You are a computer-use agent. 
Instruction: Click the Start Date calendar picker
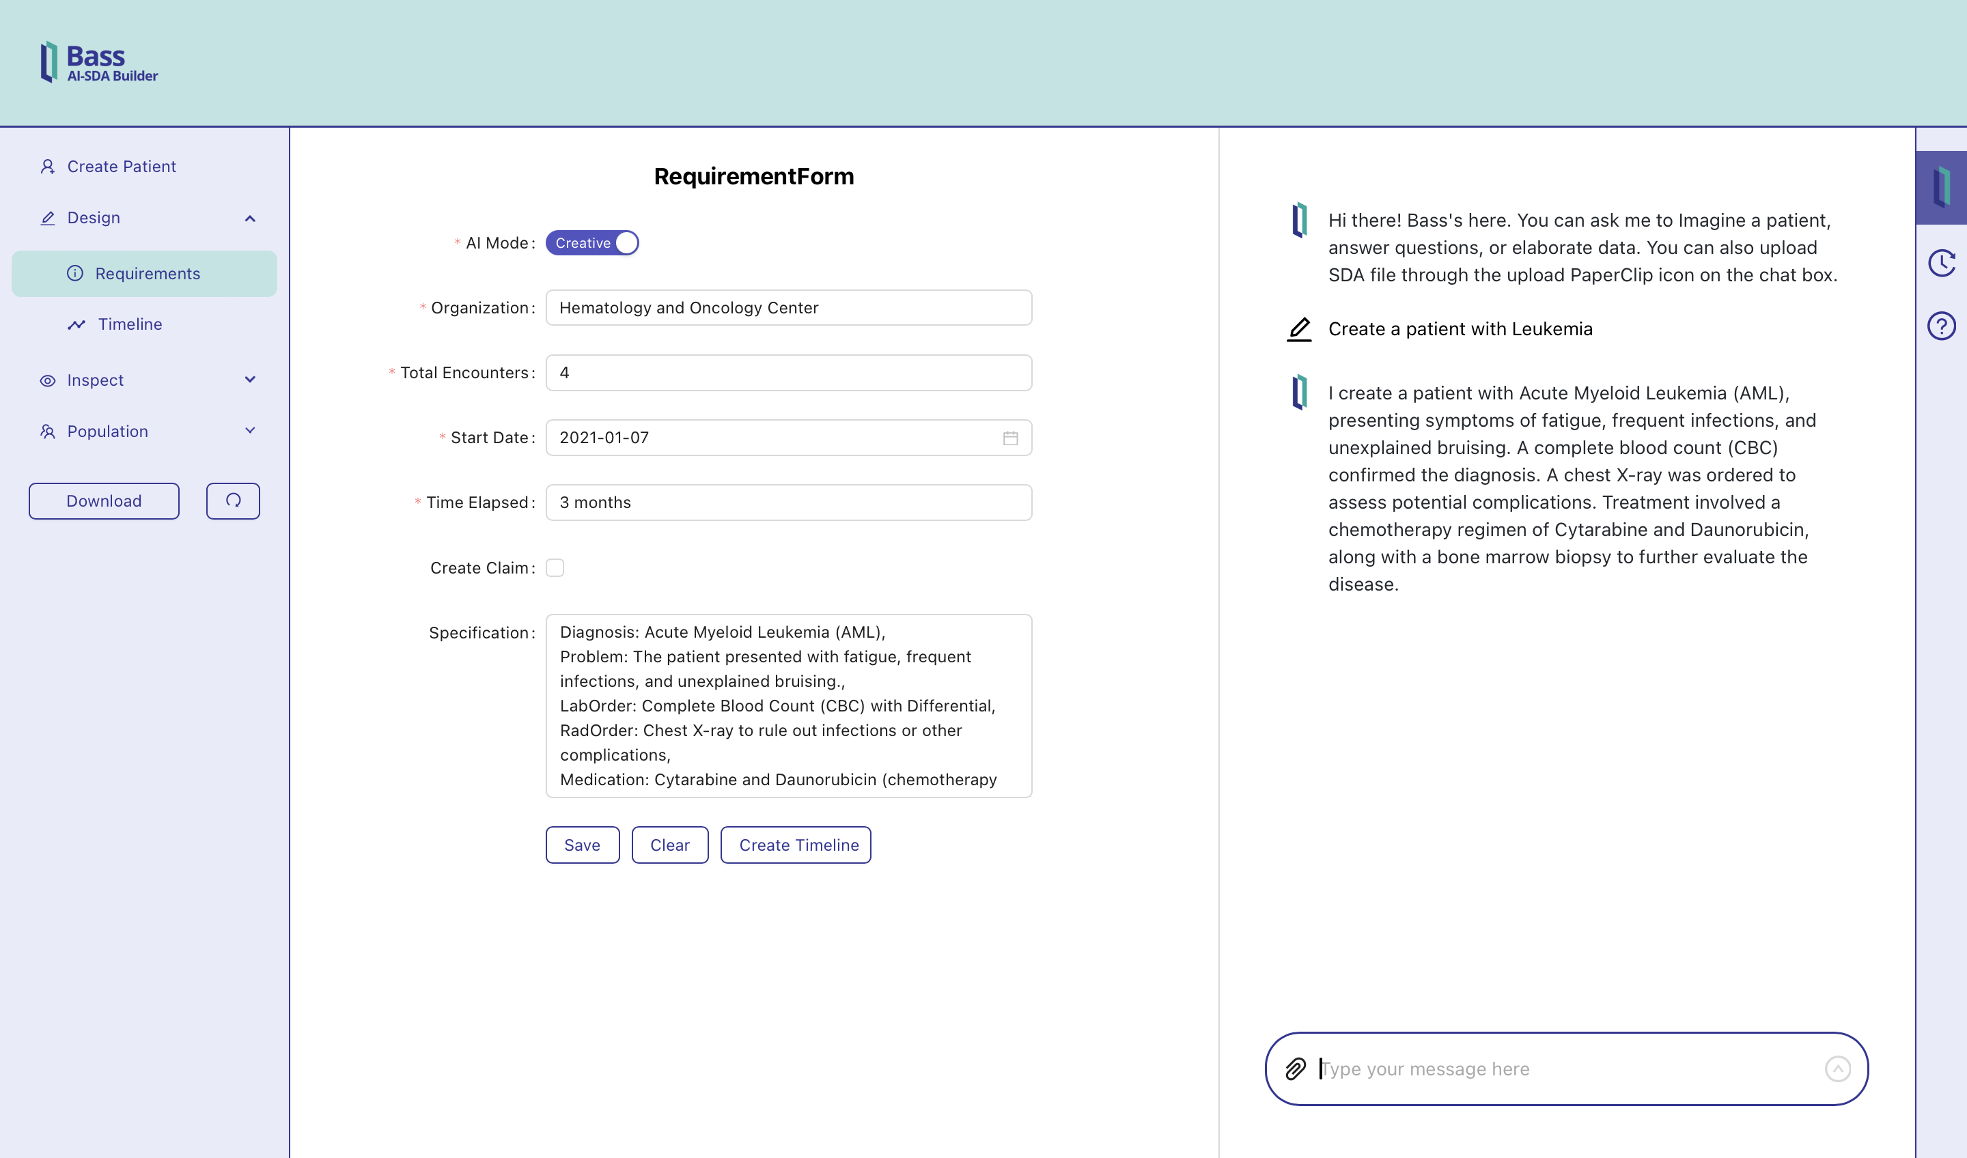pos(1010,437)
